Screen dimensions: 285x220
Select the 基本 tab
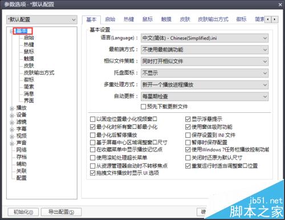[91, 19]
